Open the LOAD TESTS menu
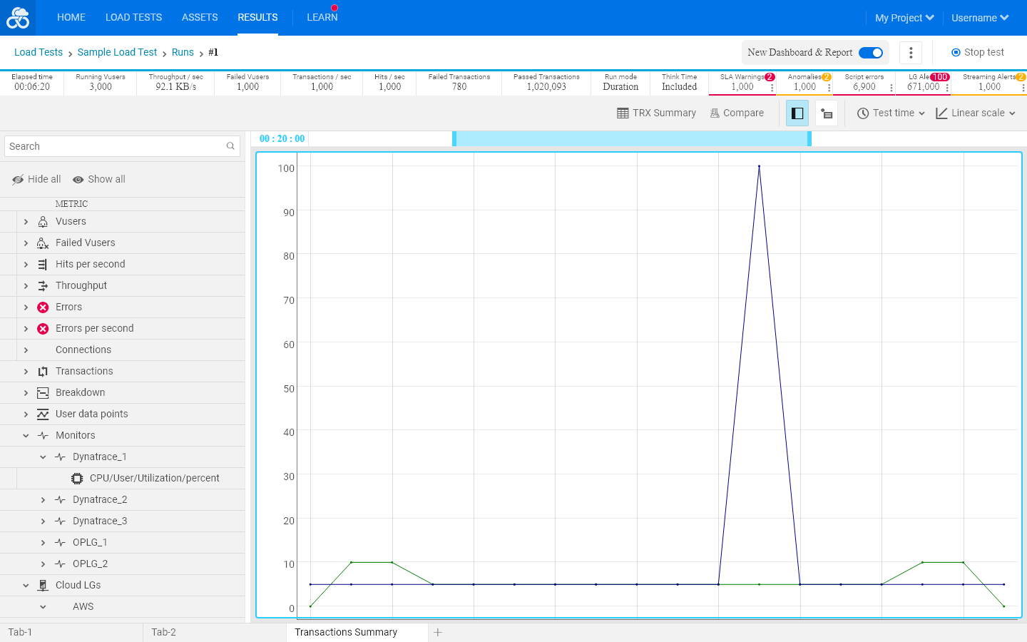This screenshot has width=1027, height=642. pos(133,17)
